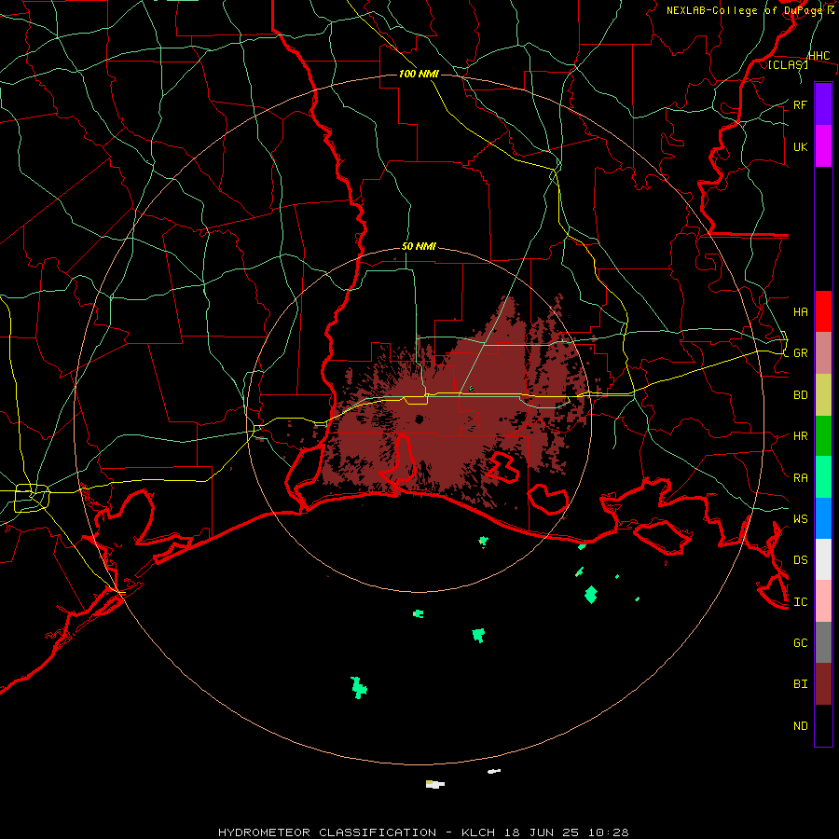Click the WS blue legend swatch
The width and height of the screenshot is (839, 839).
point(823,518)
